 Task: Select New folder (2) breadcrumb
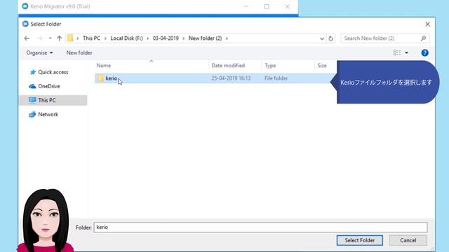205,38
